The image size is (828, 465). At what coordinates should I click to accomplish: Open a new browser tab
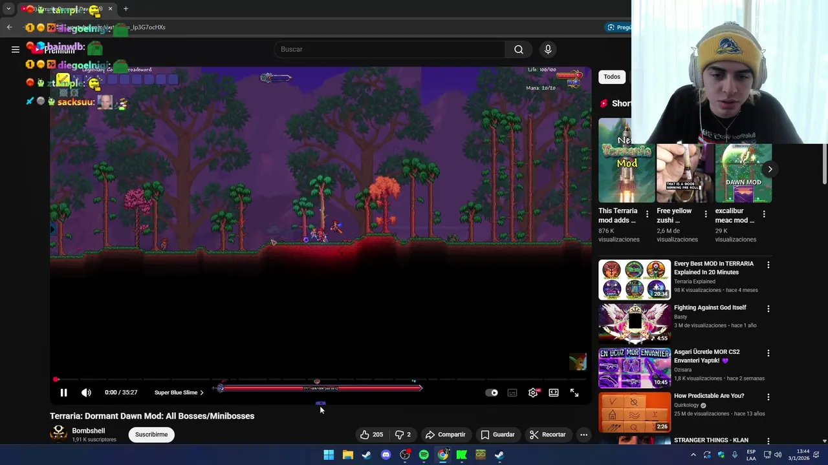(126, 9)
